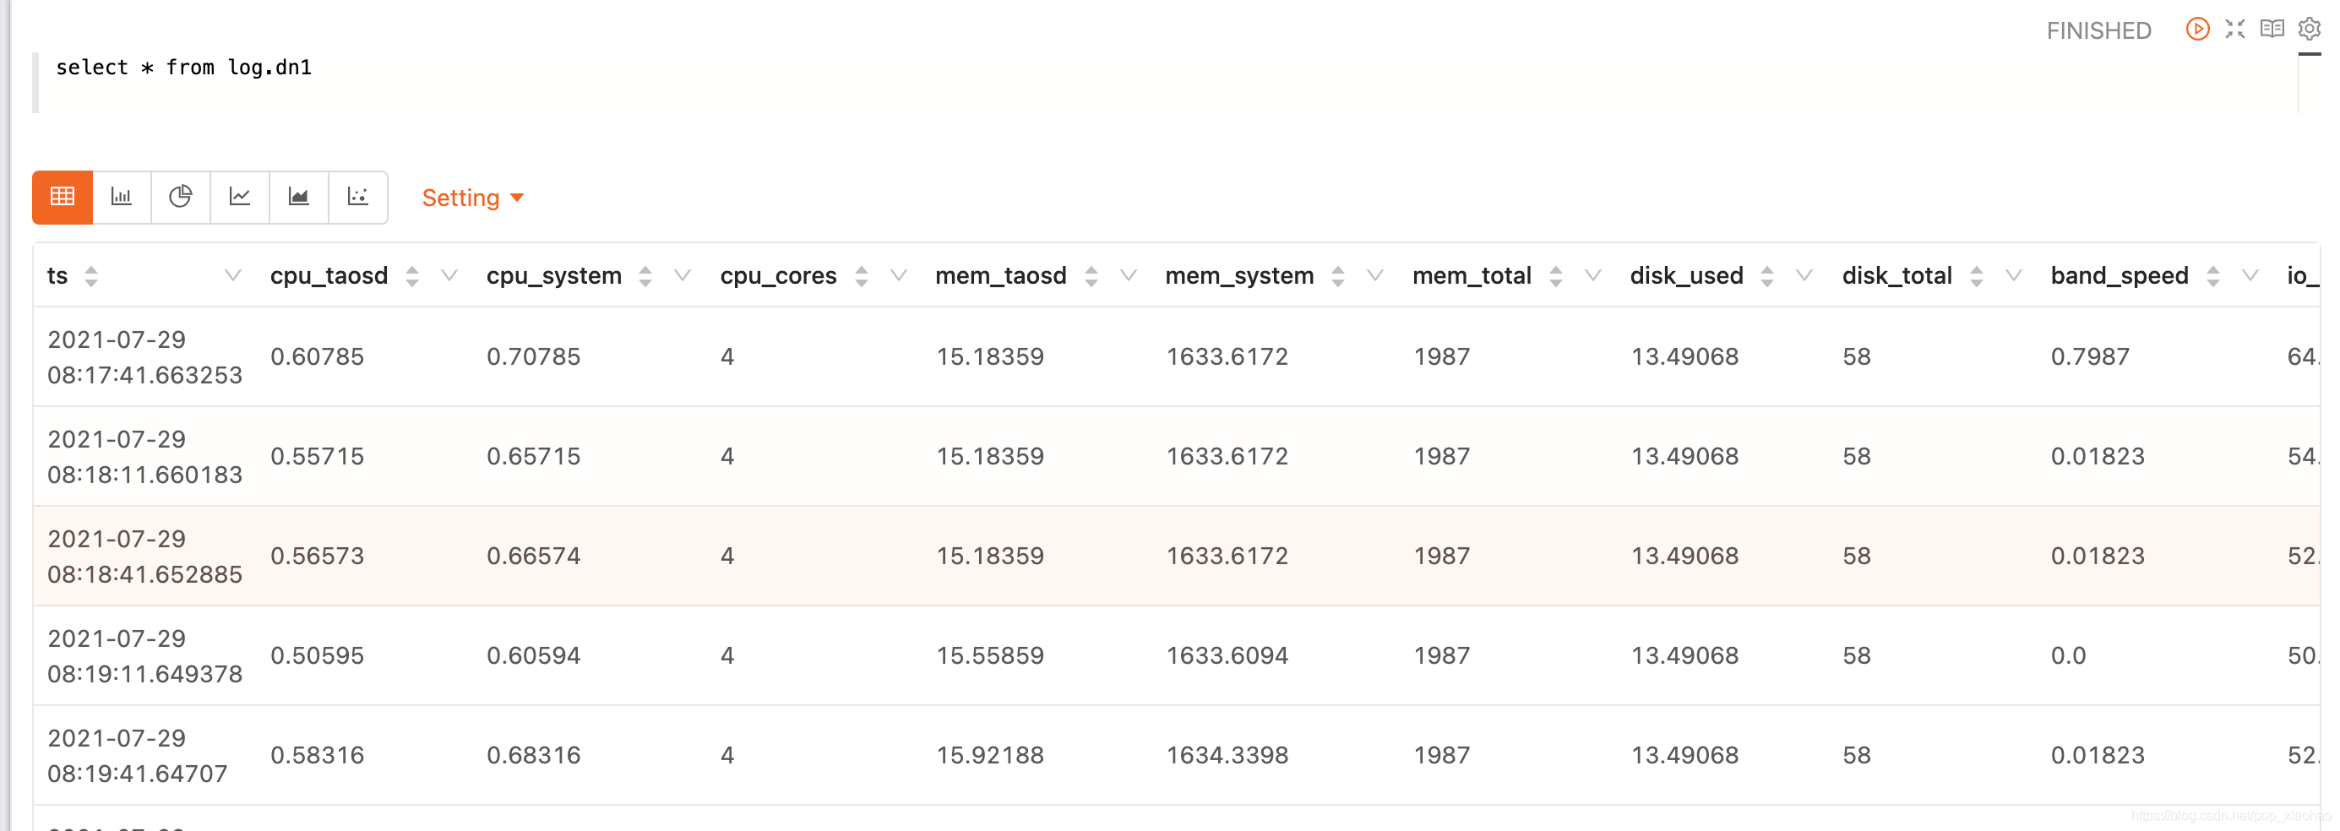Image resolution: width=2340 pixels, height=831 pixels.
Task: Sort by the disk_used column
Action: click(1768, 276)
